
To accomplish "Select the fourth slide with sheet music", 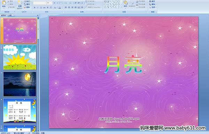I will coord(20,111).
